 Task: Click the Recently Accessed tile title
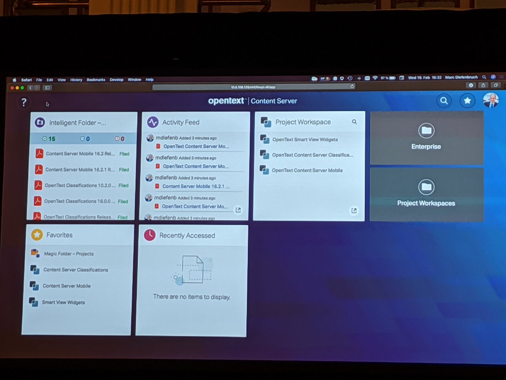pos(187,236)
